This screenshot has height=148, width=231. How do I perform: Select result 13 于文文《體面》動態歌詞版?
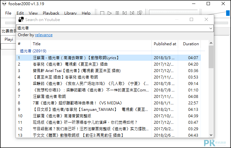[108, 135]
